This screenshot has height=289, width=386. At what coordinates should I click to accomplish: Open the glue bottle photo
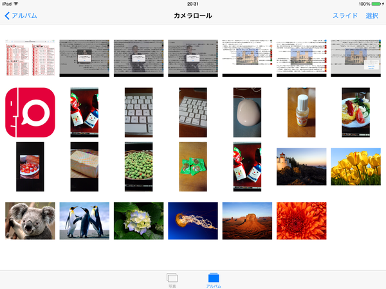(301, 112)
